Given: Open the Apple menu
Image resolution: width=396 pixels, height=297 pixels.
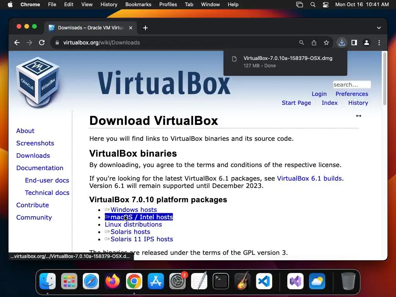Looking at the screenshot, I should [x=10, y=5].
